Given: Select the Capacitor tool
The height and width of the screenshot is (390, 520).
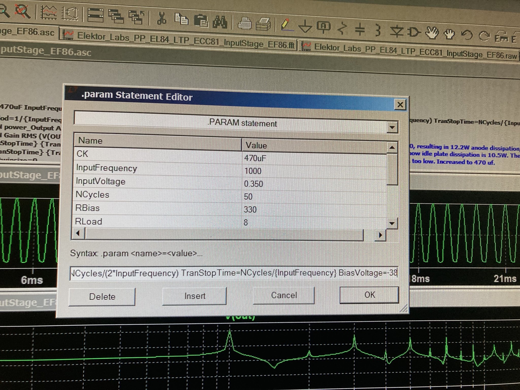Looking at the screenshot, I should tap(360, 29).
